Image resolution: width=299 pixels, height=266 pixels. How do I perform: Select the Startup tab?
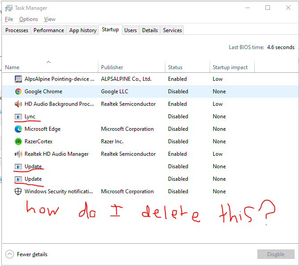coord(110,29)
